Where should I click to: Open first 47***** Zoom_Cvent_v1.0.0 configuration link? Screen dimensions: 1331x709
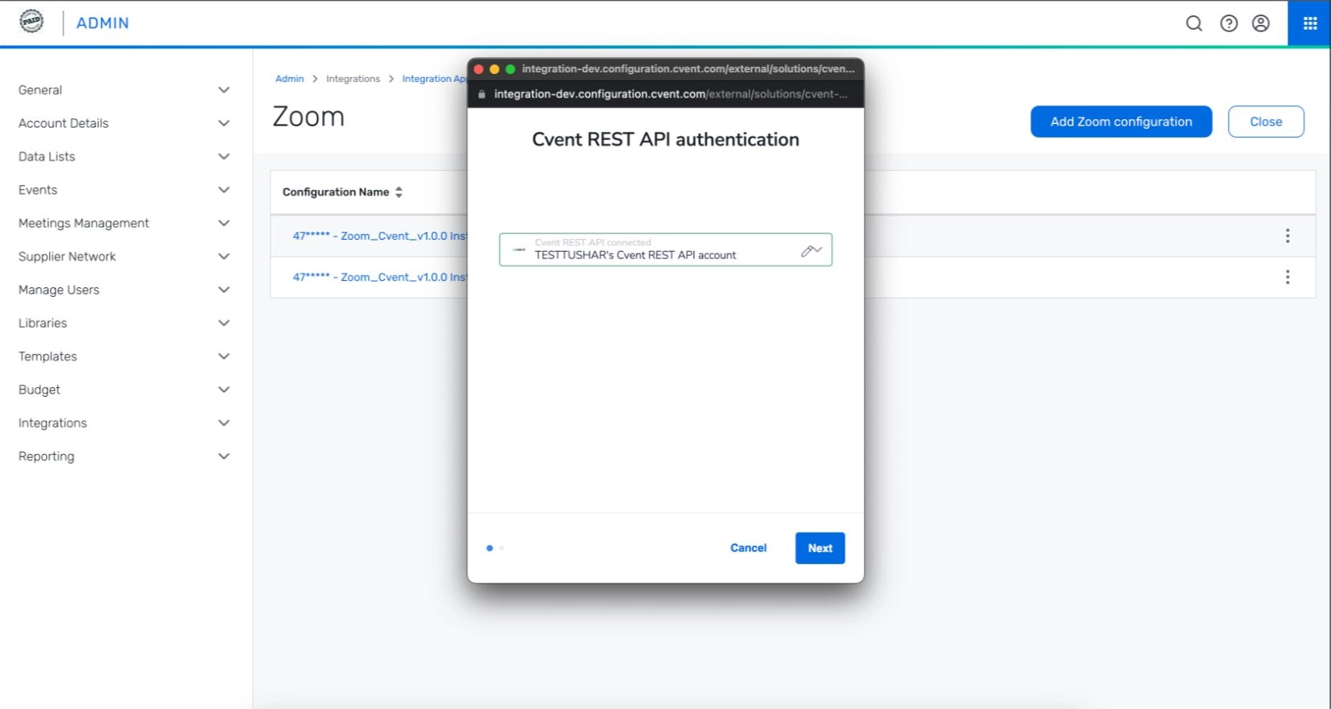[x=379, y=236]
